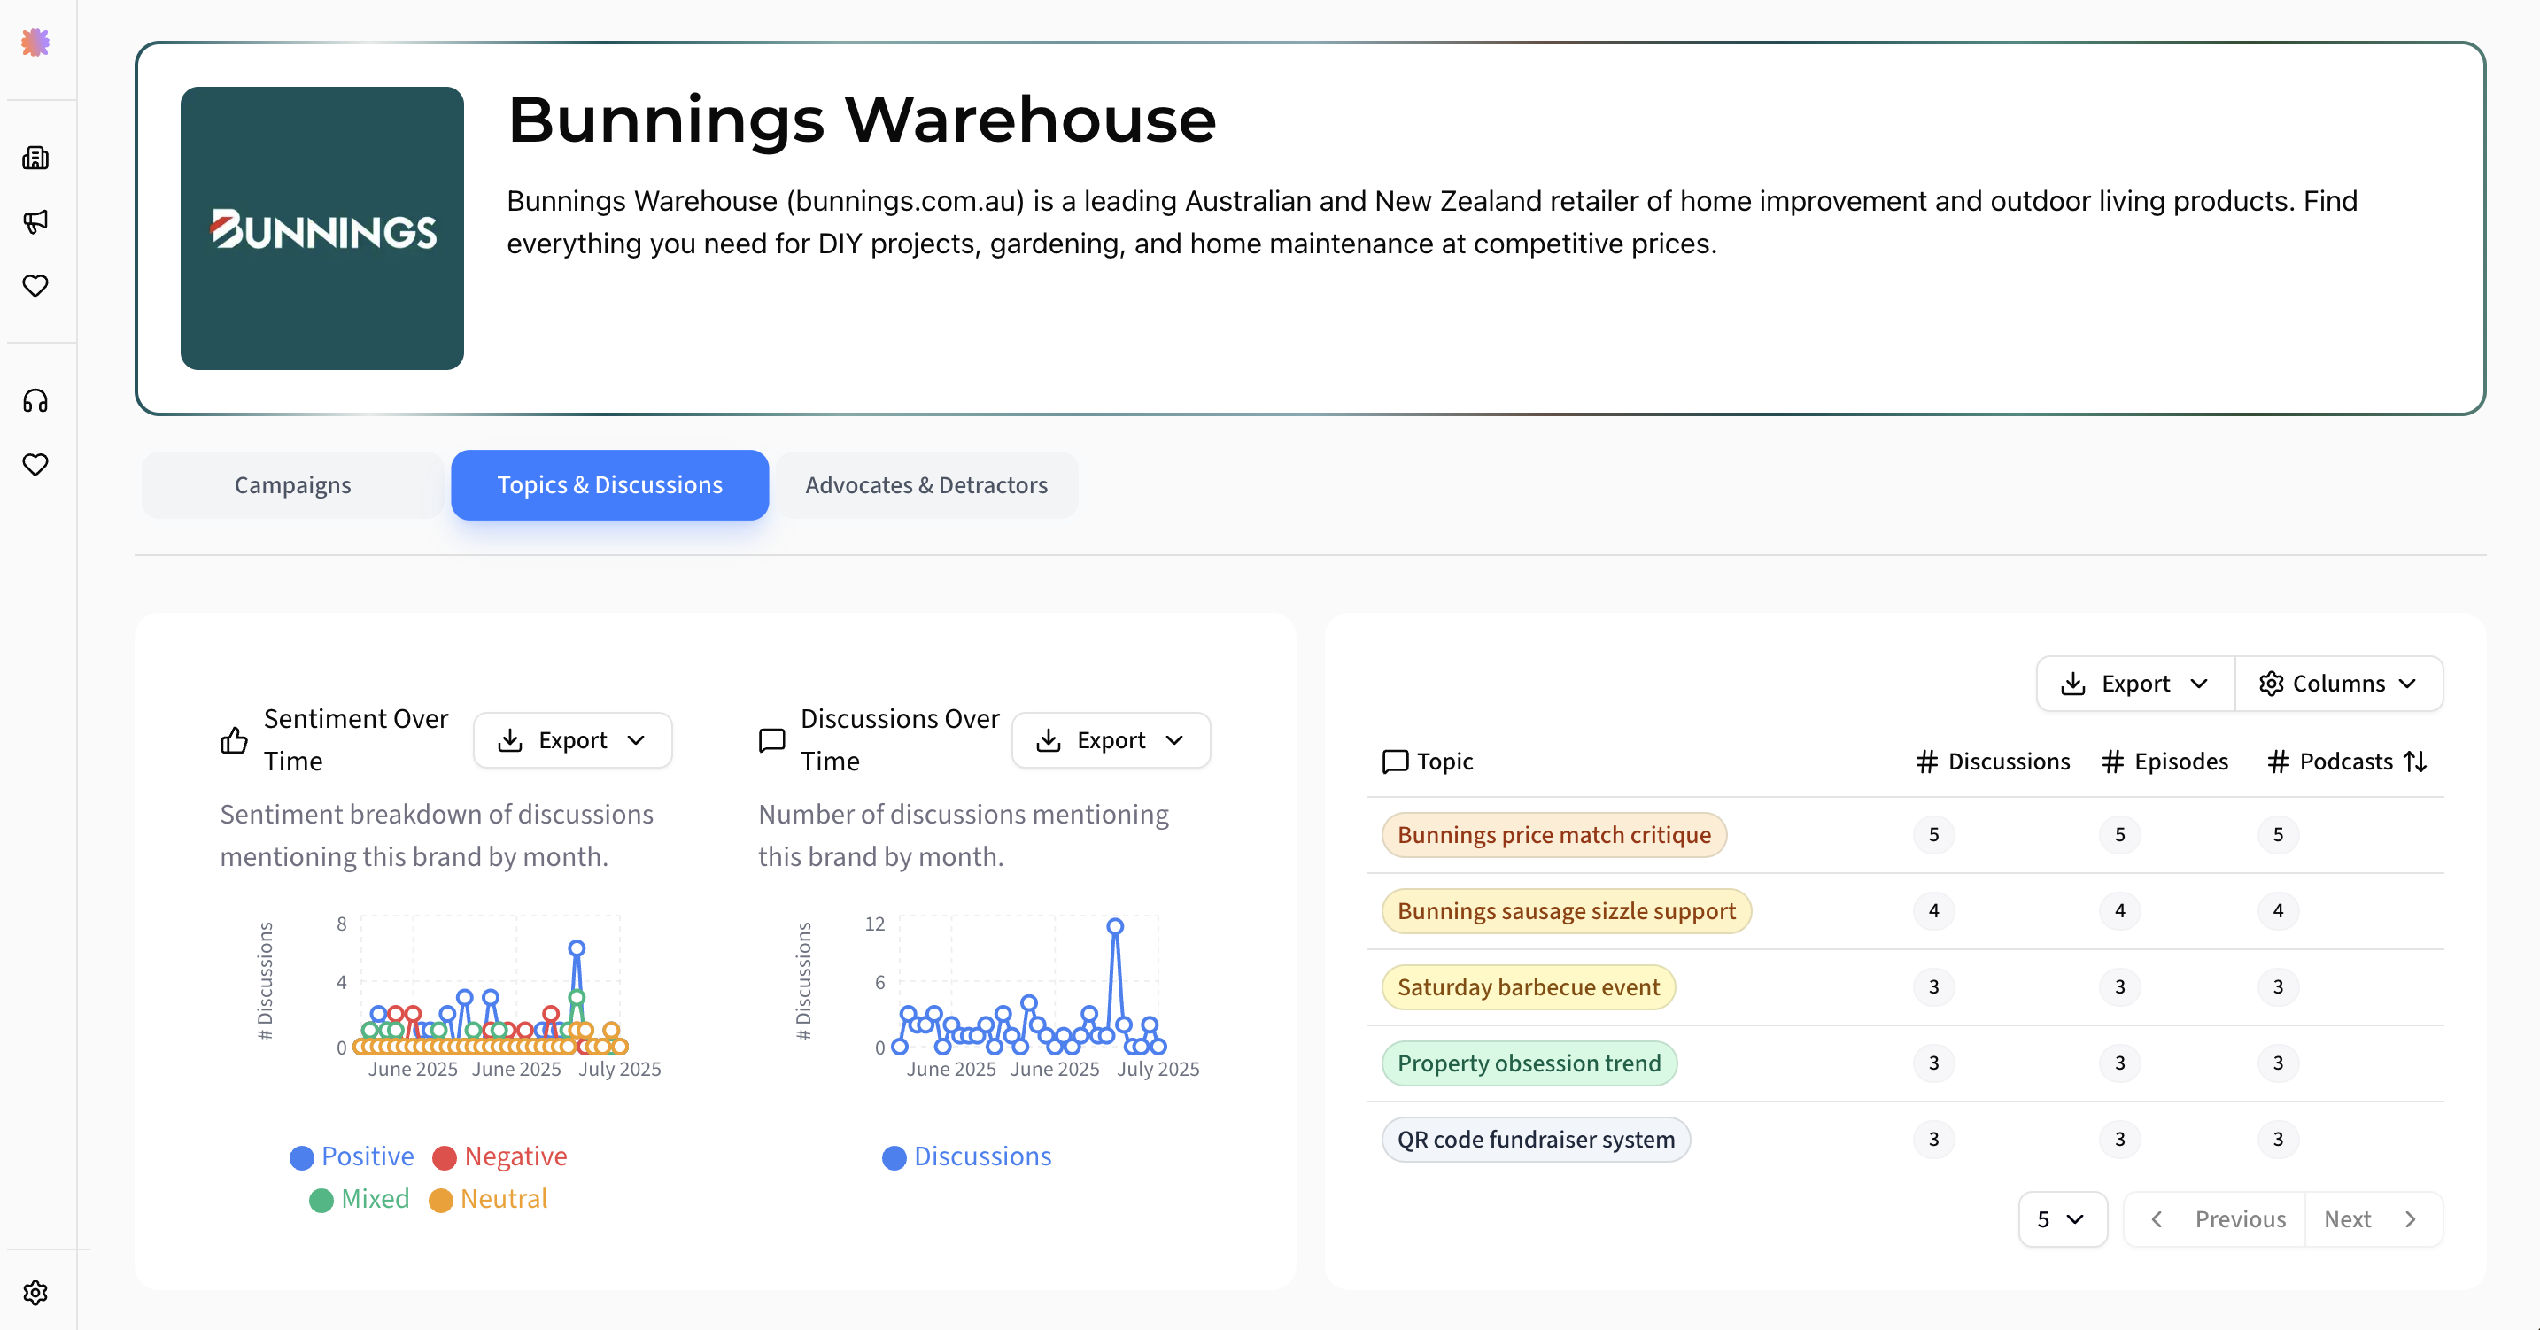Sort by Podcasts column arrows
The height and width of the screenshot is (1330, 2540).
coord(2415,762)
